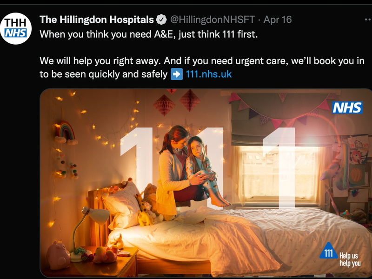
Task: Click the 'Help us help you' caption
Action: coord(350,259)
